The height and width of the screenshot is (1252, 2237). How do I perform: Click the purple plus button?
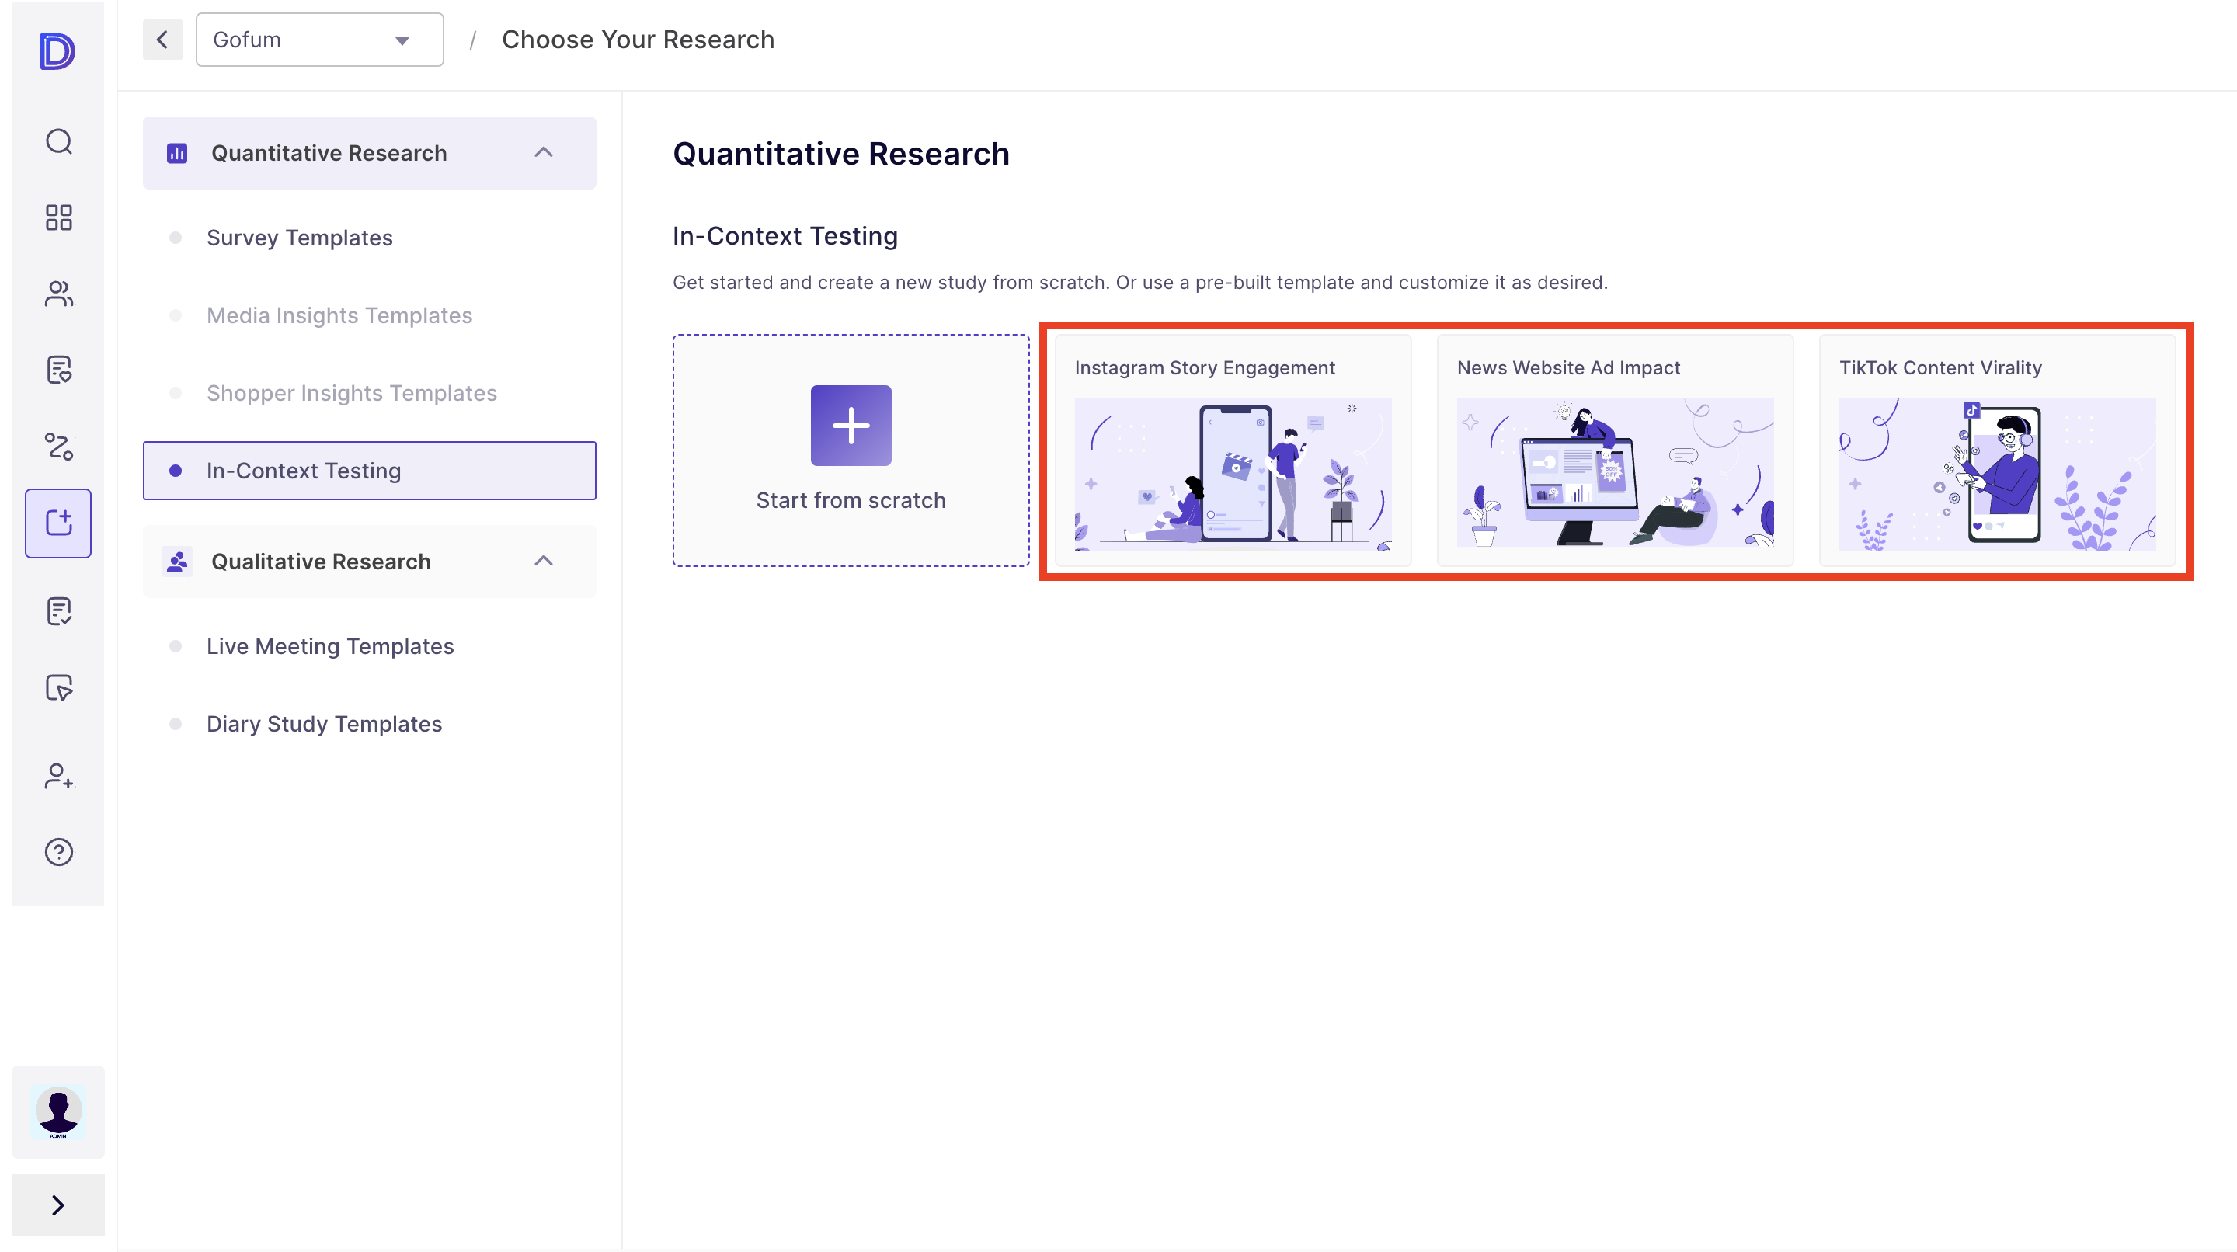coord(851,426)
